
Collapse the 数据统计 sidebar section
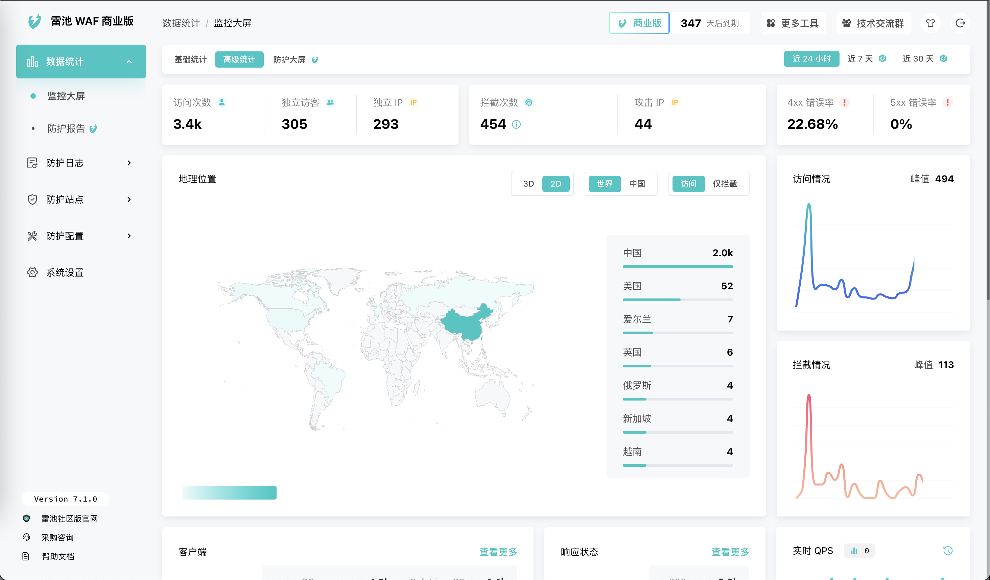click(x=129, y=62)
